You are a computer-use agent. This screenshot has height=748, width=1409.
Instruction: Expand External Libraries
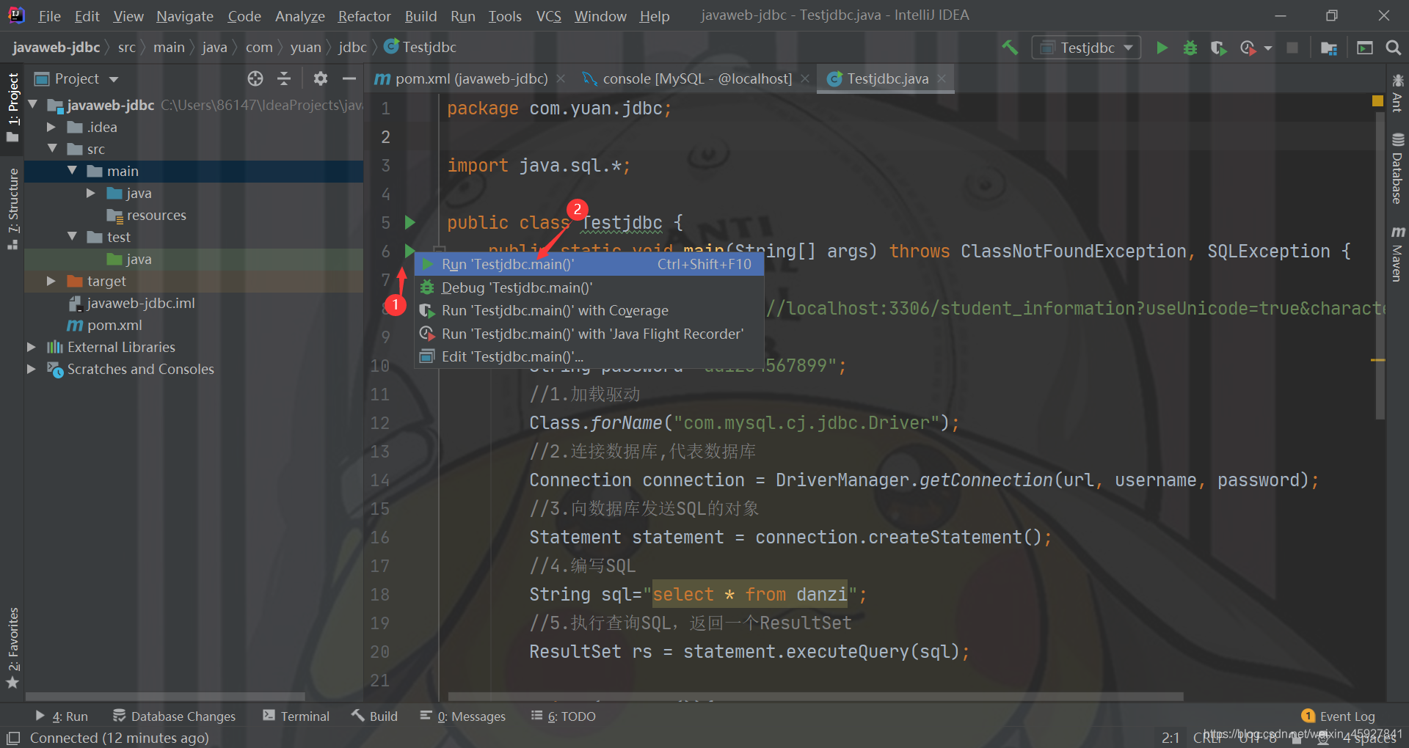pyautogui.click(x=32, y=347)
